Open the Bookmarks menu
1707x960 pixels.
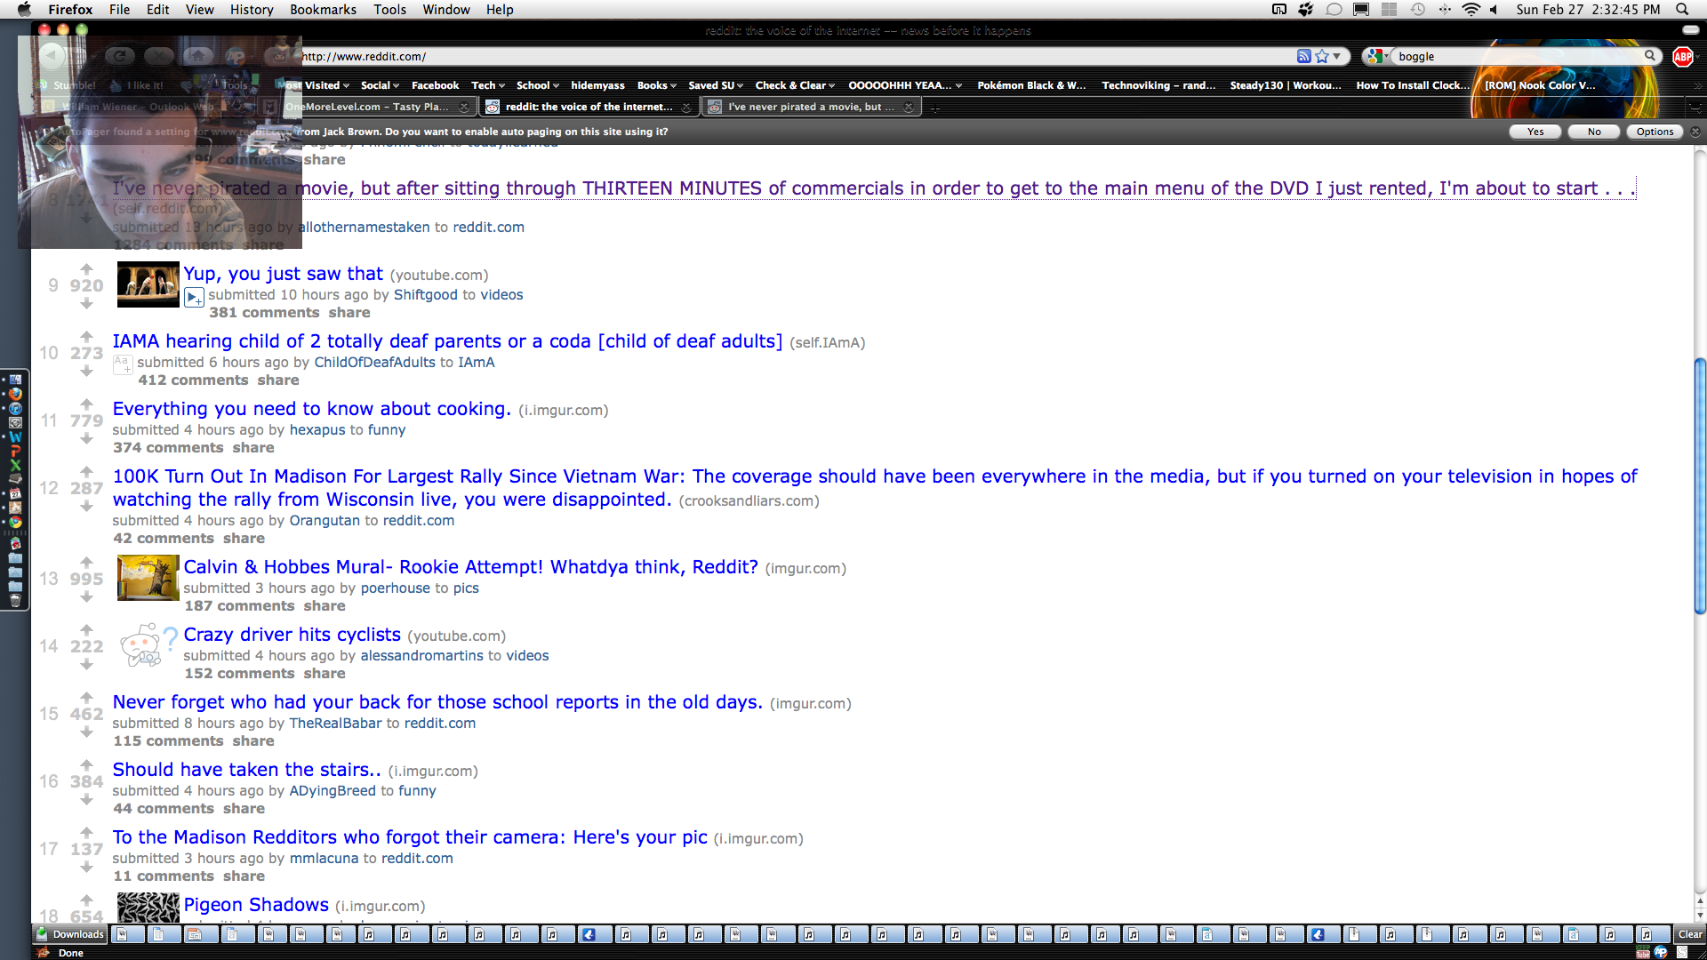tap(323, 9)
